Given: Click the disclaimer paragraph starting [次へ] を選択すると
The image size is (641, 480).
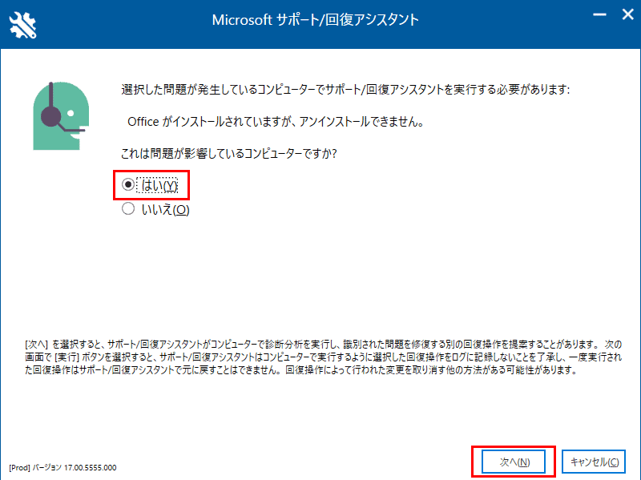Looking at the screenshot, I should pos(324,357).
